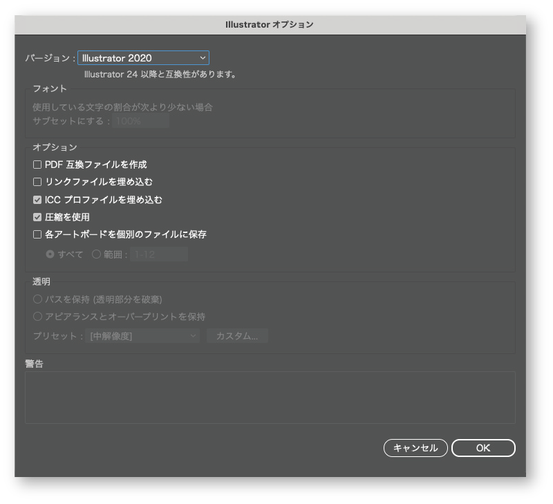Select the 範囲 radio button
Viewport: 553px width, 504px height.
(96, 254)
